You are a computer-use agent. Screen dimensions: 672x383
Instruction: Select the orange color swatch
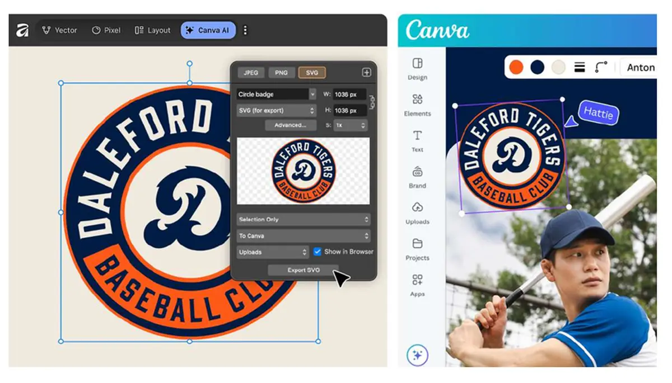(516, 68)
